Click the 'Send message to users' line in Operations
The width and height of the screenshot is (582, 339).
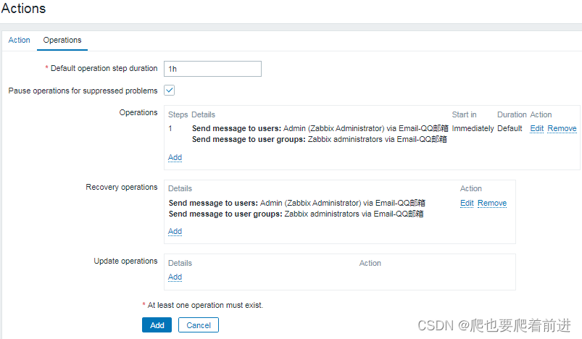click(x=320, y=128)
